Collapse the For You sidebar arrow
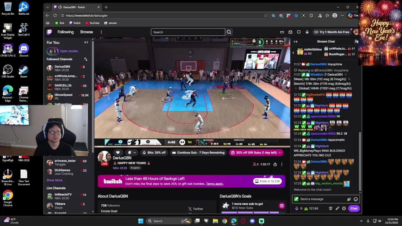The width and height of the screenshot is (402, 226). (86, 42)
